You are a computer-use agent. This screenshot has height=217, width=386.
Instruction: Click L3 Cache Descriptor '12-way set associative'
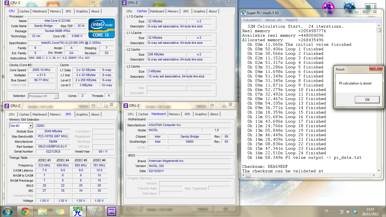click(179, 77)
